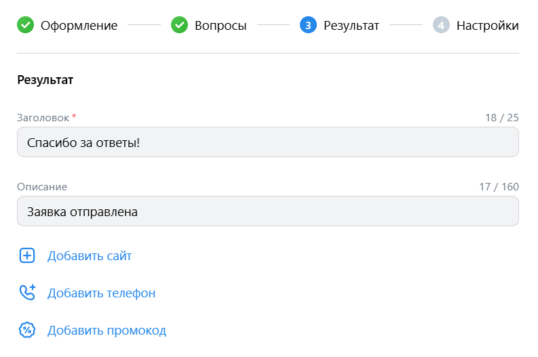
Task: Select the gray step 4 circle
Action: 441,26
